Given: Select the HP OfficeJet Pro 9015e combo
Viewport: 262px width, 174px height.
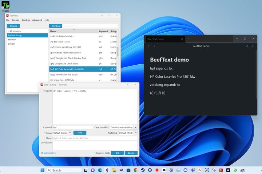Looking at the screenshot, I should (x=83, y=74).
